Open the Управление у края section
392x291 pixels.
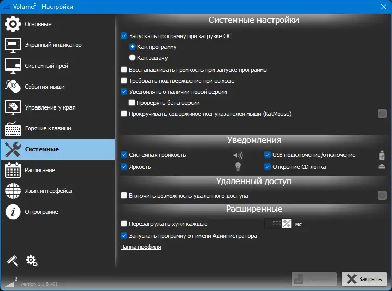click(58, 107)
